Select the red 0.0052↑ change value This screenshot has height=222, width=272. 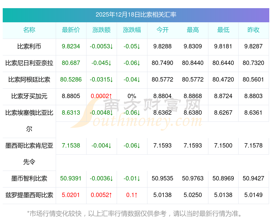pos(101,195)
